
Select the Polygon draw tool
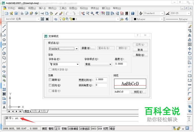coord(4,40)
